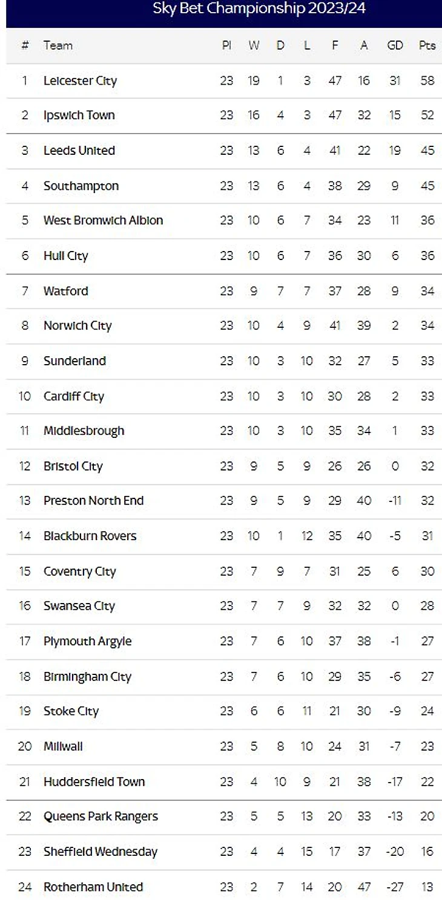Open the Ipswich Town team page
Screen dimensions: 442x903
pos(79,115)
